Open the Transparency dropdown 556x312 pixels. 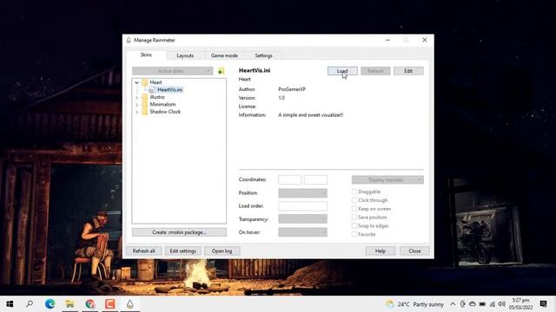point(303,219)
